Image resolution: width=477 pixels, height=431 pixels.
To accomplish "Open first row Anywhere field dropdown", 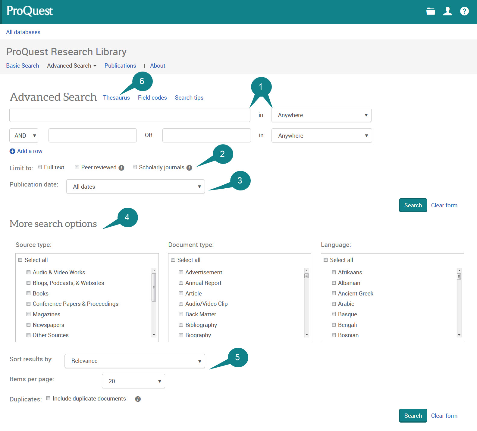I will tap(321, 115).
